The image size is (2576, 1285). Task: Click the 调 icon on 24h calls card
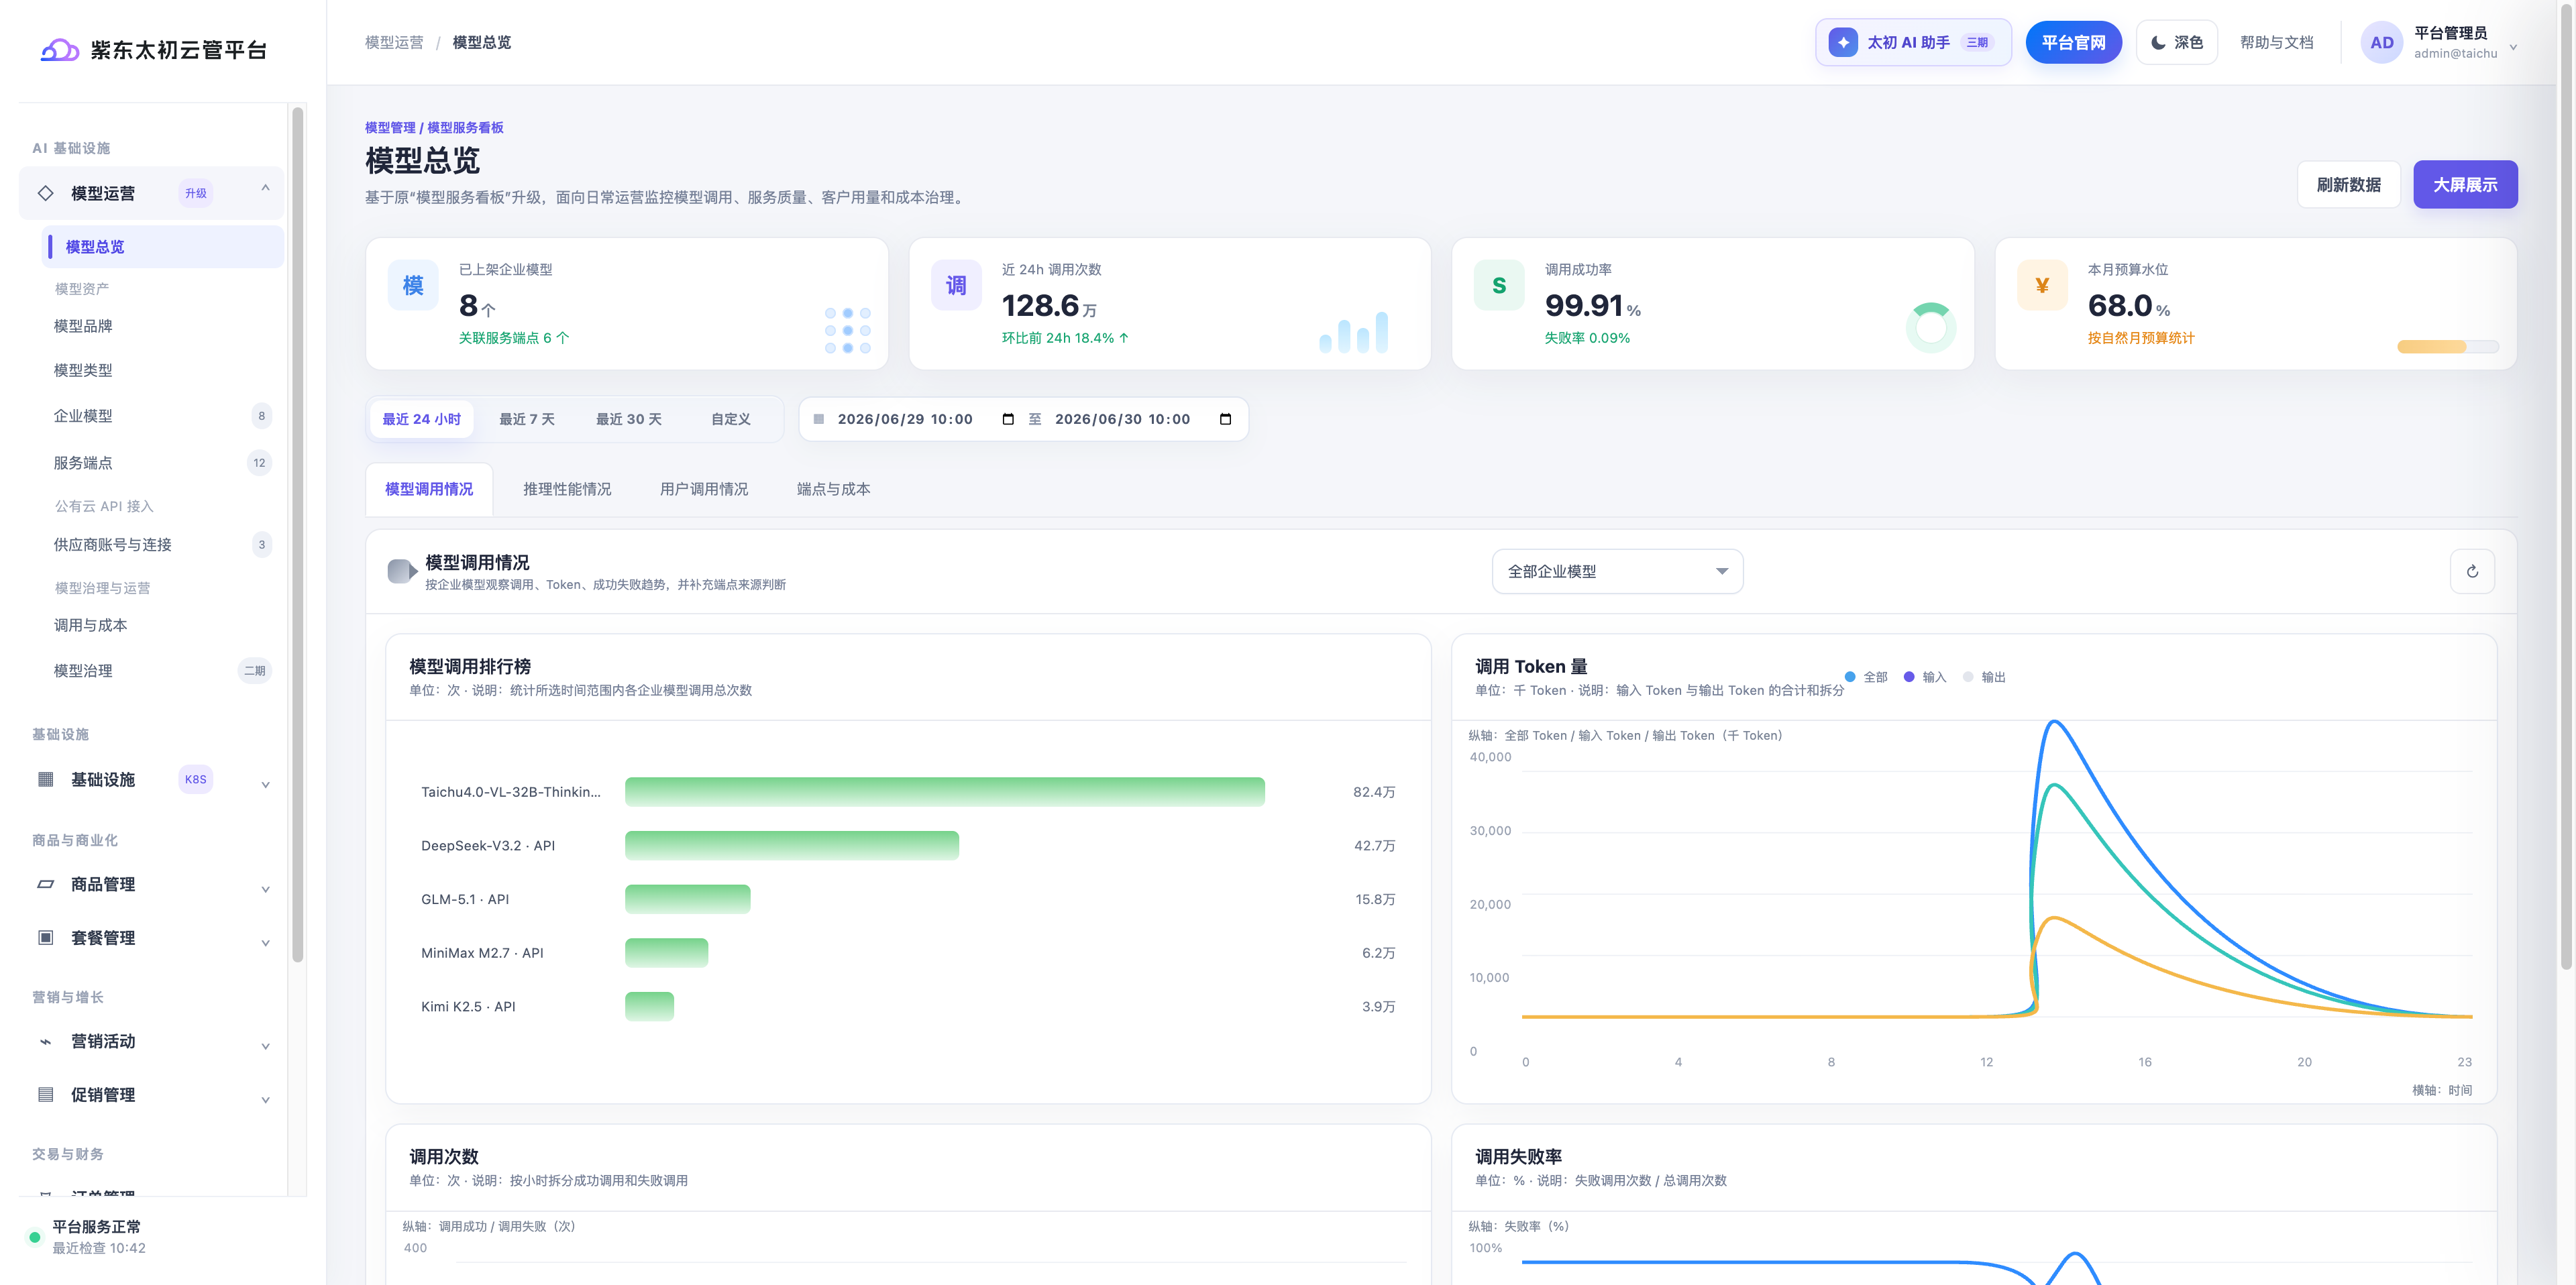click(x=956, y=285)
